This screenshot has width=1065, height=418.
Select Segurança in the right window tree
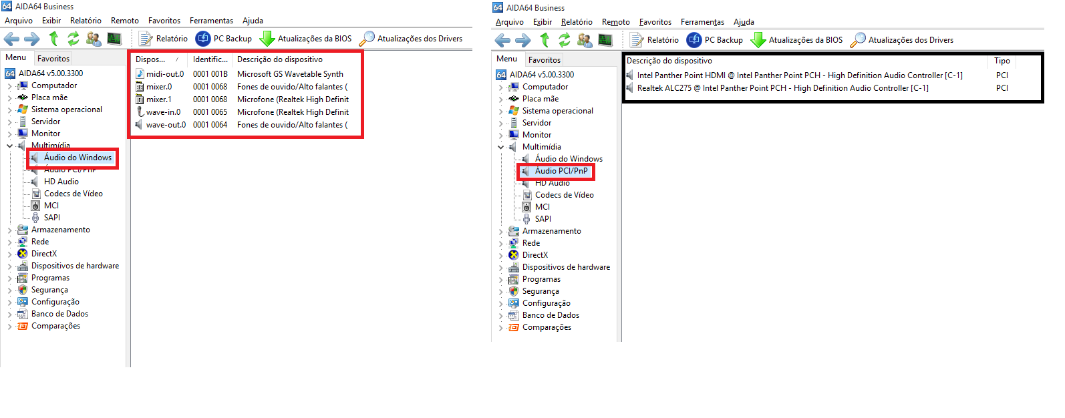pos(541,291)
